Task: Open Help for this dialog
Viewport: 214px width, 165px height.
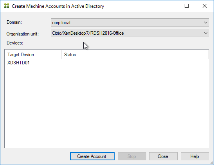Action: pyautogui.click(x=195, y=156)
